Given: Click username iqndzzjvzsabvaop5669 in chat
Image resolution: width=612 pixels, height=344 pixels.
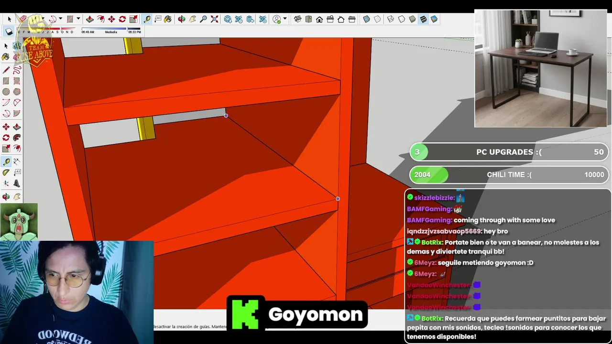Looking at the screenshot, I should pos(444,231).
